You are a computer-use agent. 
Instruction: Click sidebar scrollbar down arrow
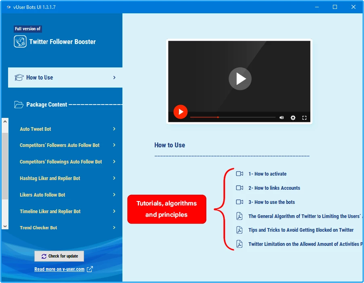point(5,226)
